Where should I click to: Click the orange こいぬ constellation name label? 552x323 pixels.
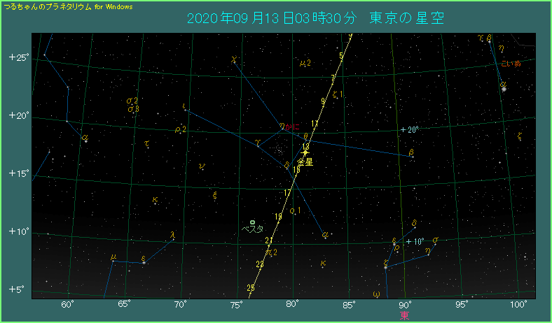click(511, 64)
